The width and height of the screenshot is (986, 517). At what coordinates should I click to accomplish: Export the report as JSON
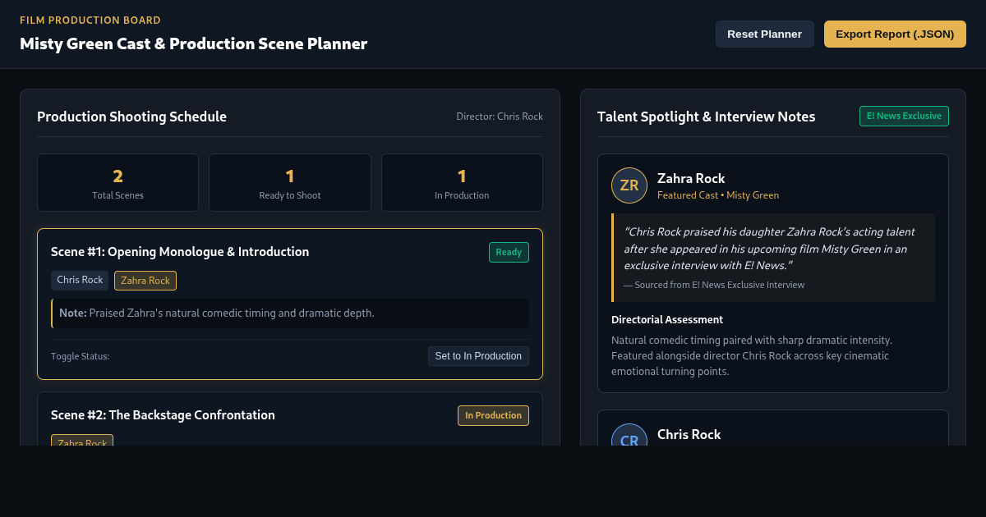(x=895, y=34)
